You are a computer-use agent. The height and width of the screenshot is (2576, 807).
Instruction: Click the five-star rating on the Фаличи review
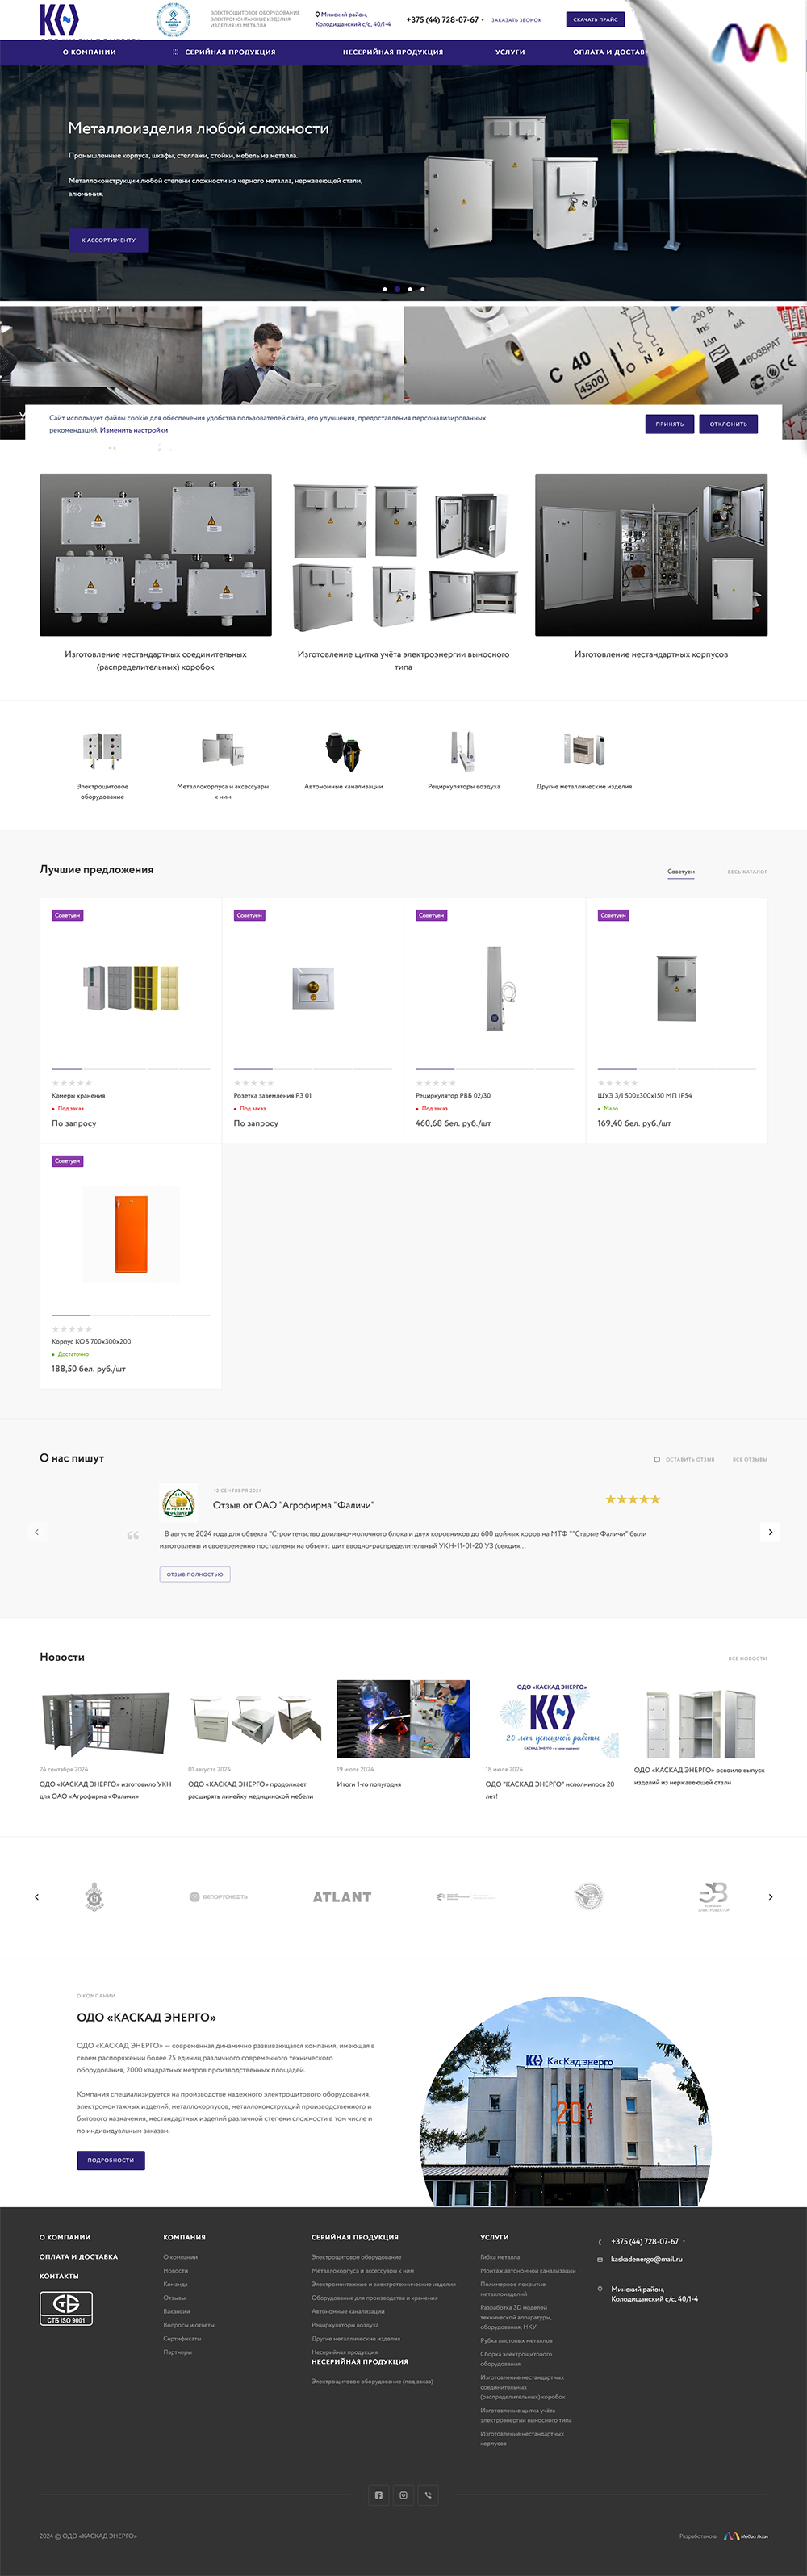click(x=632, y=1499)
